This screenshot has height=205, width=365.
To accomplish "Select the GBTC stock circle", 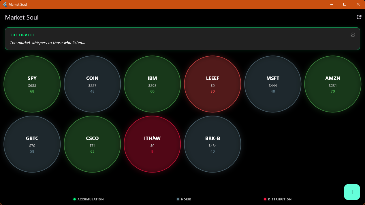I will point(32,144).
